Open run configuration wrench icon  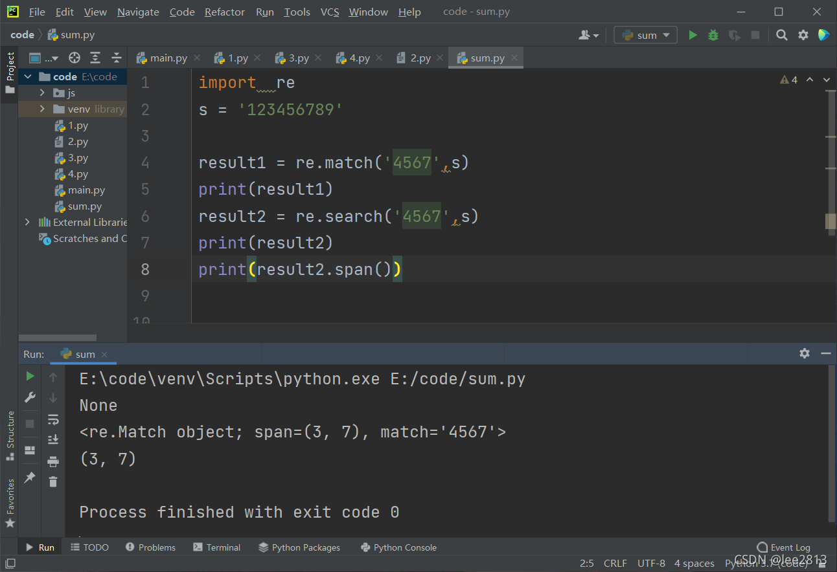coord(30,397)
